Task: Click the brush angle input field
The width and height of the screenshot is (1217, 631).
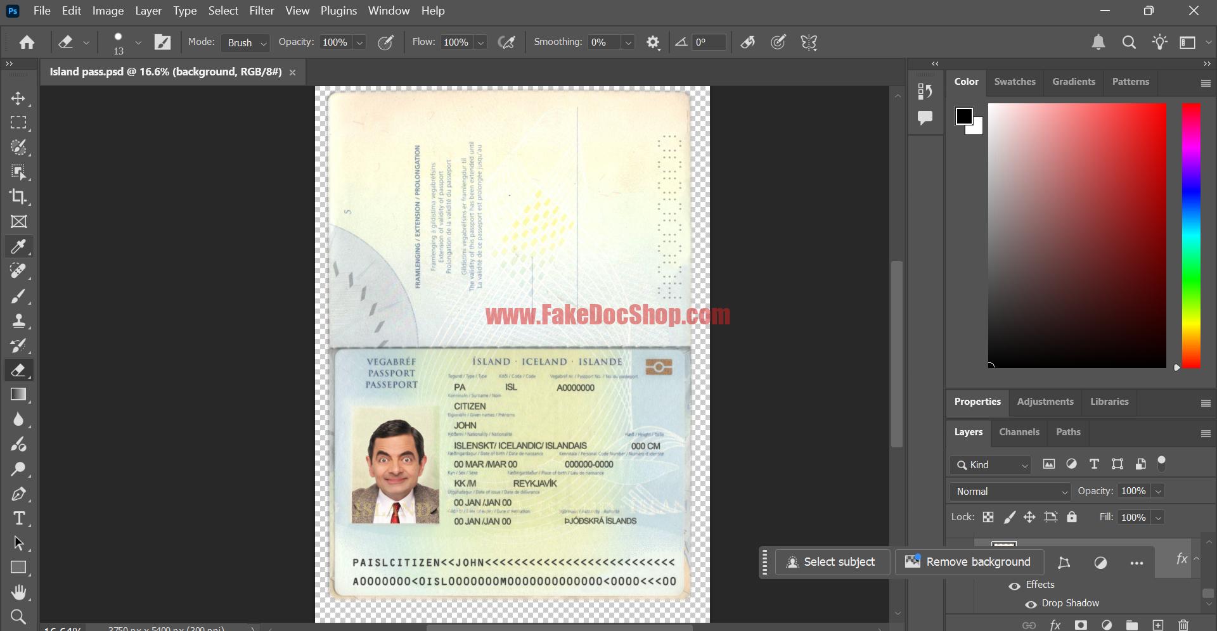Action: point(709,42)
